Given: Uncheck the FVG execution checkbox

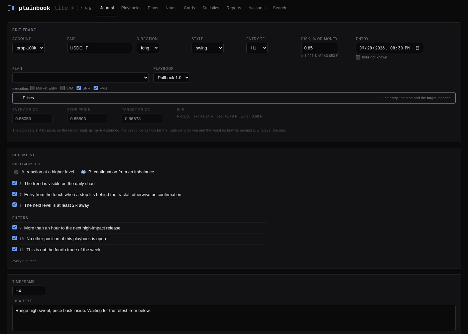Looking at the screenshot, I should (x=96, y=88).
